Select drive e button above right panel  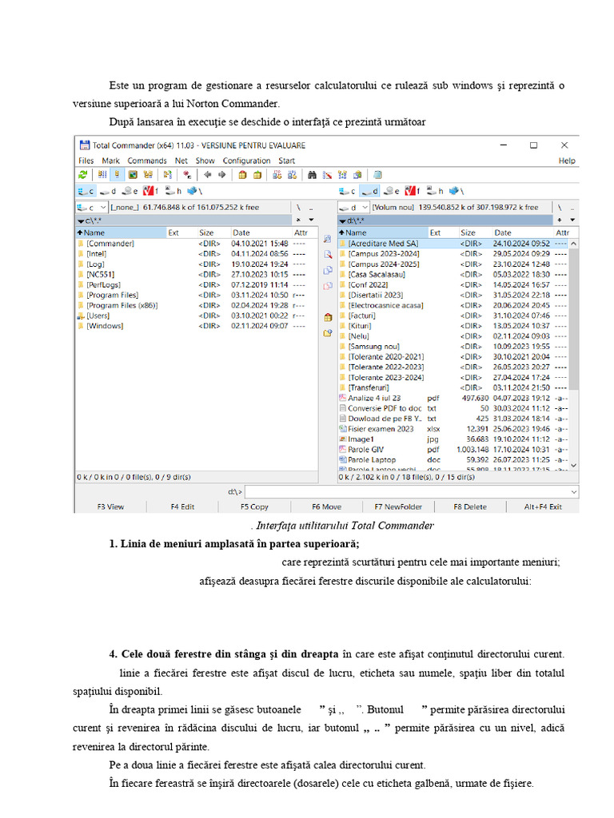392,192
